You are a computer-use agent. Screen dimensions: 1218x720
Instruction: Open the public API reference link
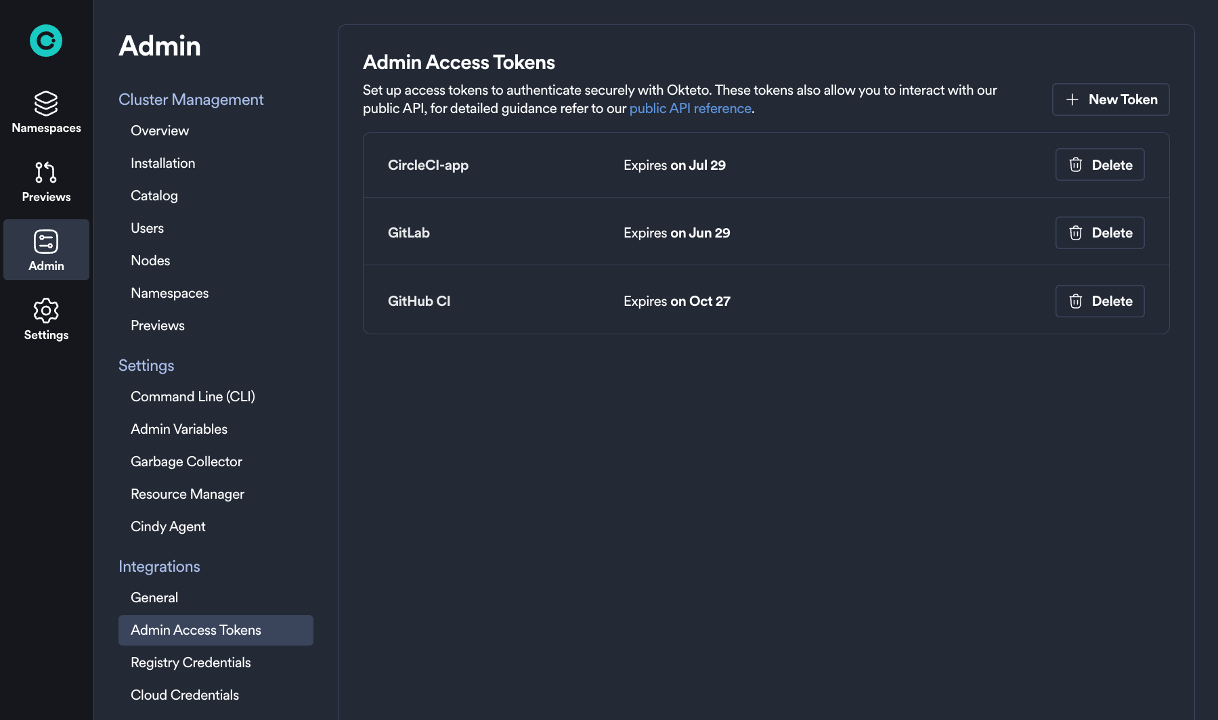pyautogui.click(x=690, y=108)
